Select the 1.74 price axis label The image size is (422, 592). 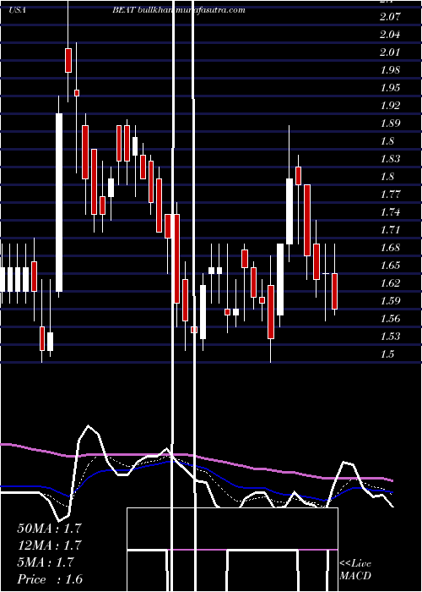tap(390, 212)
